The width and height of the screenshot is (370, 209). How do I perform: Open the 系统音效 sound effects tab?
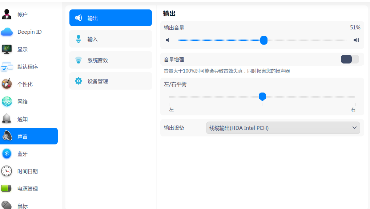(x=110, y=60)
